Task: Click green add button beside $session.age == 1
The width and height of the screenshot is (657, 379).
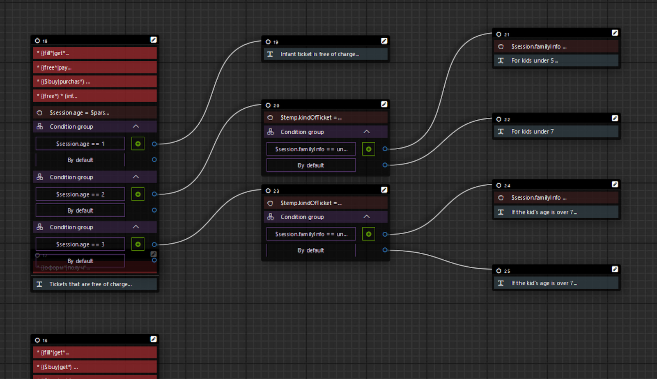Action: pos(138,144)
